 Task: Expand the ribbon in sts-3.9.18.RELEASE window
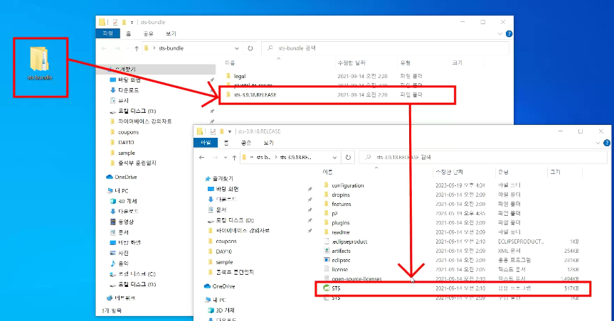point(598,143)
